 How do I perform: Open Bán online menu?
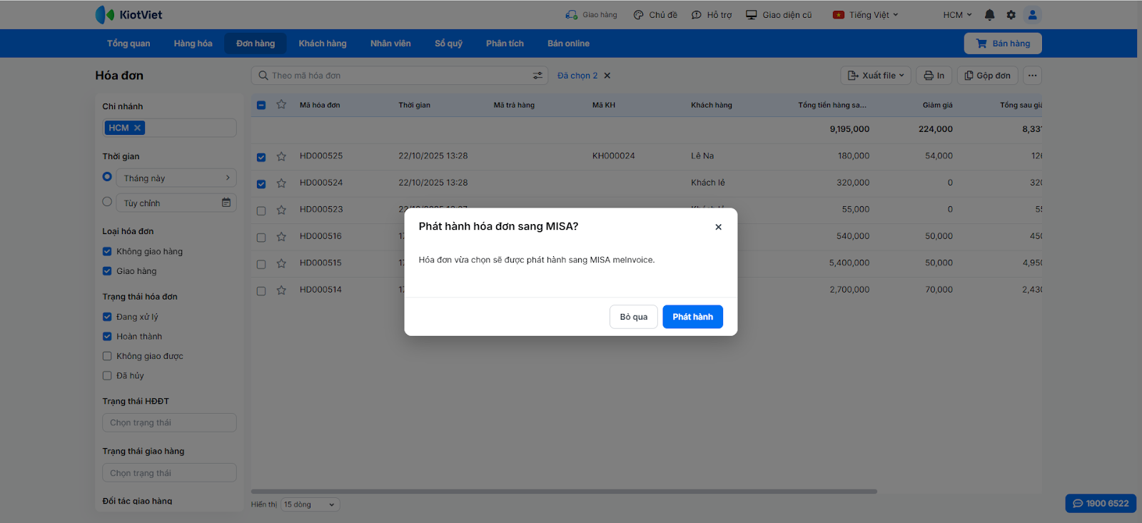pyautogui.click(x=568, y=44)
